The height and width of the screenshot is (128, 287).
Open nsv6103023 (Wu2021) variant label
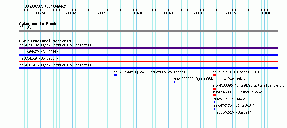tap(232, 99)
